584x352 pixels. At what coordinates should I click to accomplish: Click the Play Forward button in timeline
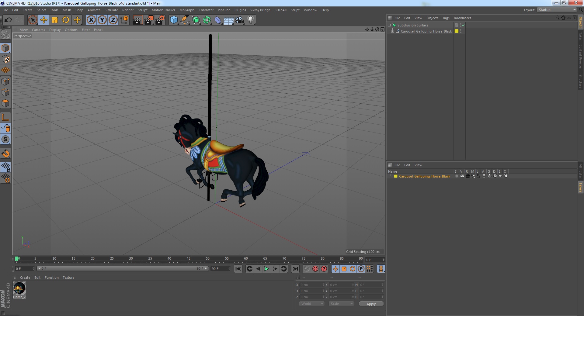[266, 269]
